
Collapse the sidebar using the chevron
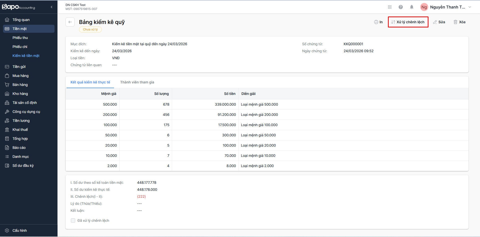pos(52,7)
